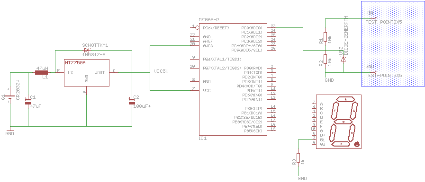The width and height of the screenshot is (425, 182).
Task: Click the 1k value beside R3
Action: (303, 162)
